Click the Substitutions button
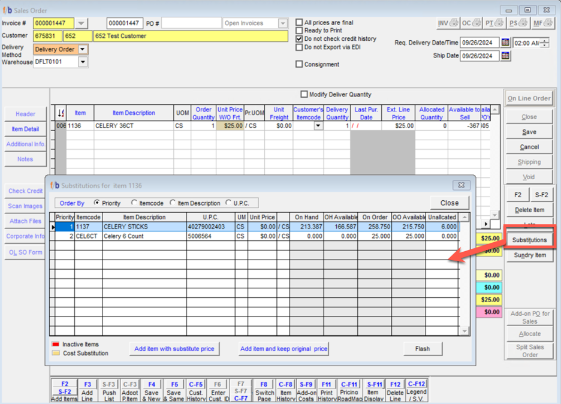Screen dimensions: 561x404 pos(529,240)
